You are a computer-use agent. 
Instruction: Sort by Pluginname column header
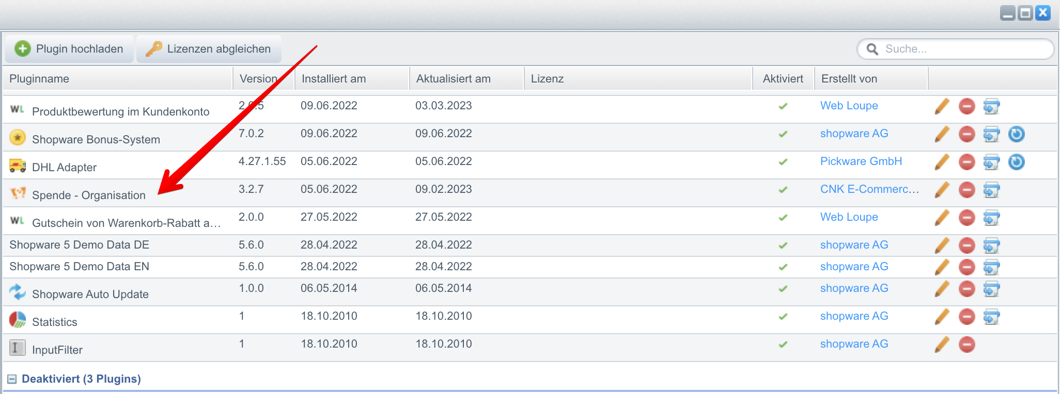[39, 79]
